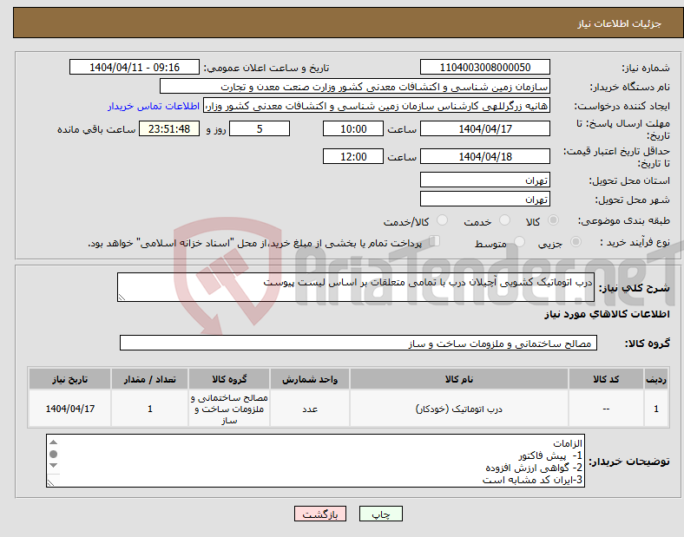Click the buyer notes scroll up arrow
Image resolution: width=684 pixels, height=537 pixels.
(53, 442)
